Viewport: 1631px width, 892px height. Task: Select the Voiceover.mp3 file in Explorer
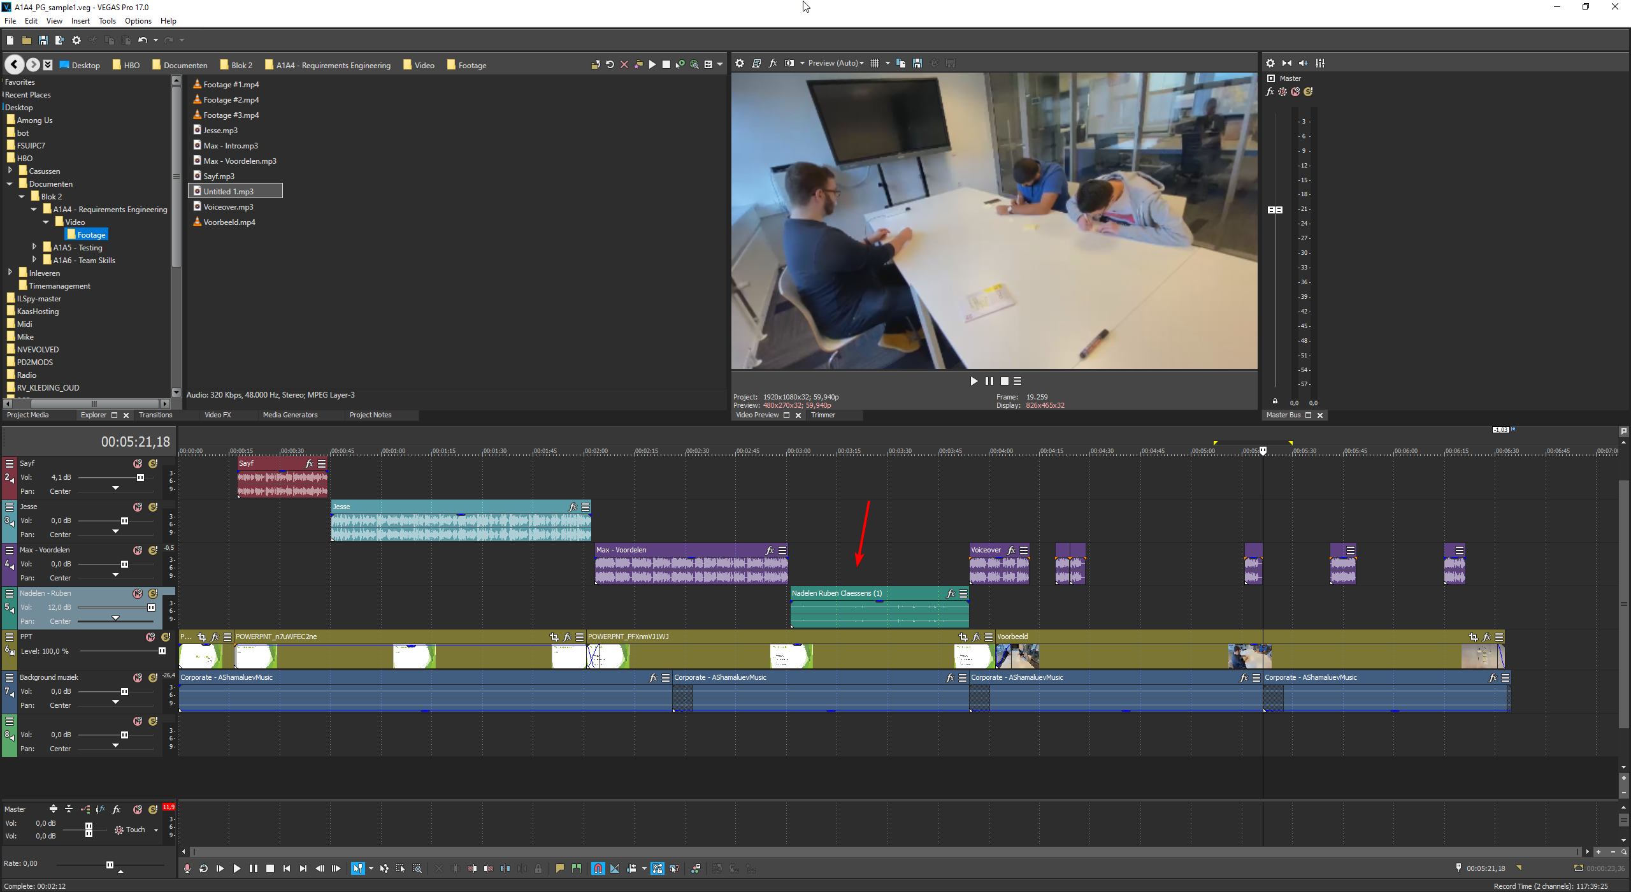pos(228,207)
